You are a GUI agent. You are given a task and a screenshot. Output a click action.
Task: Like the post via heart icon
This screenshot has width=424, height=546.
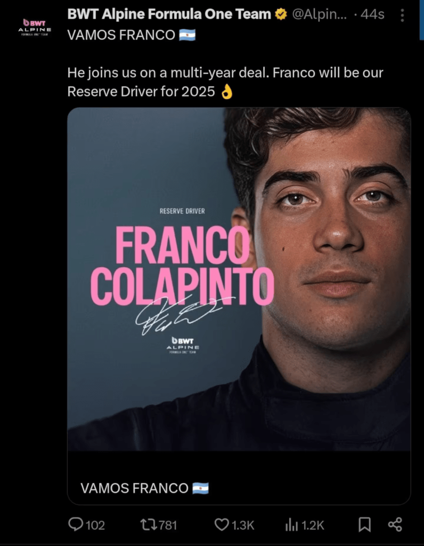pyautogui.click(x=222, y=525)
